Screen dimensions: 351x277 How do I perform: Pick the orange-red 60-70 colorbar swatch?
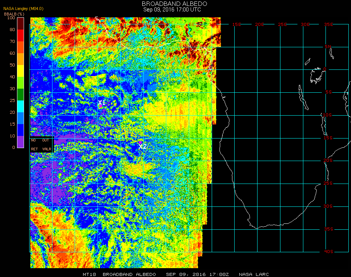pyautogui.click(x=21, y=47)
